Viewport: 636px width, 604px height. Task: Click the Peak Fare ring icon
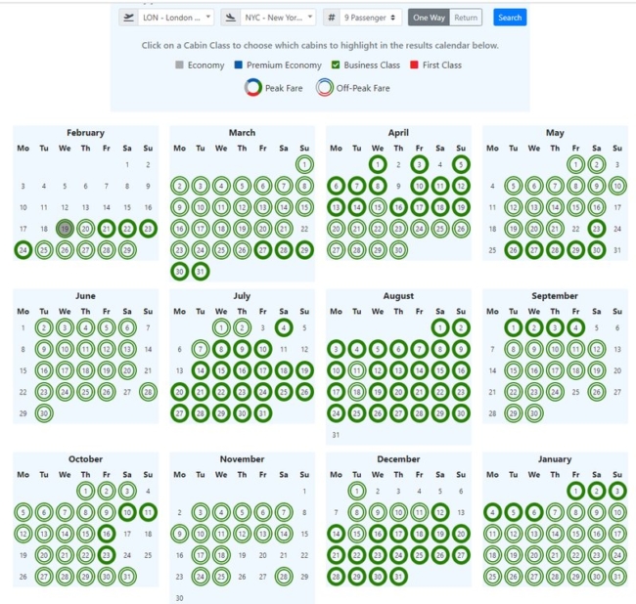[x=253, y=88]
